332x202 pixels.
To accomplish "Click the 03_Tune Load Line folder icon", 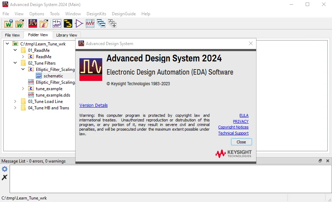I will pos(23,101).
